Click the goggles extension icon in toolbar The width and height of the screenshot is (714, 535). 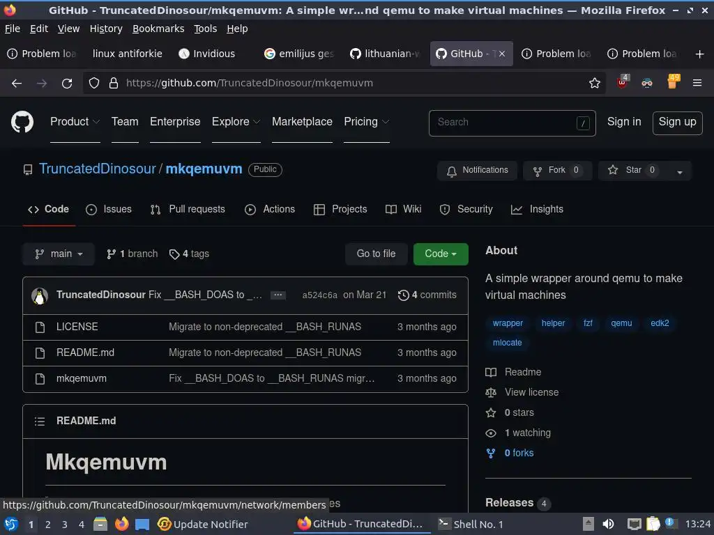[x=647, y=84]
